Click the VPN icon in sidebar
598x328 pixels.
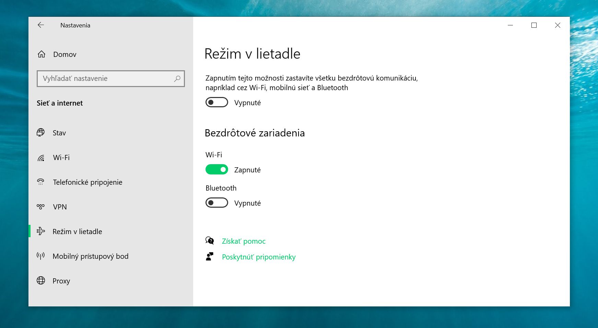click(40, 207)
